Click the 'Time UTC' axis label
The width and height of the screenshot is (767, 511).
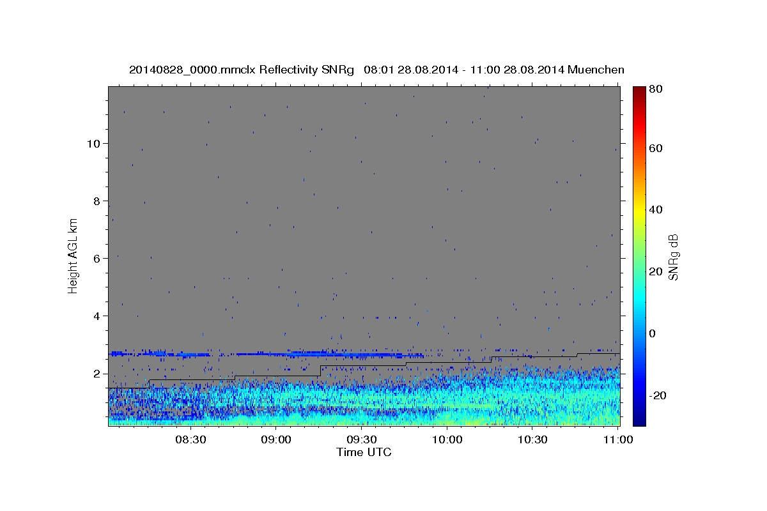coord(364,452)
